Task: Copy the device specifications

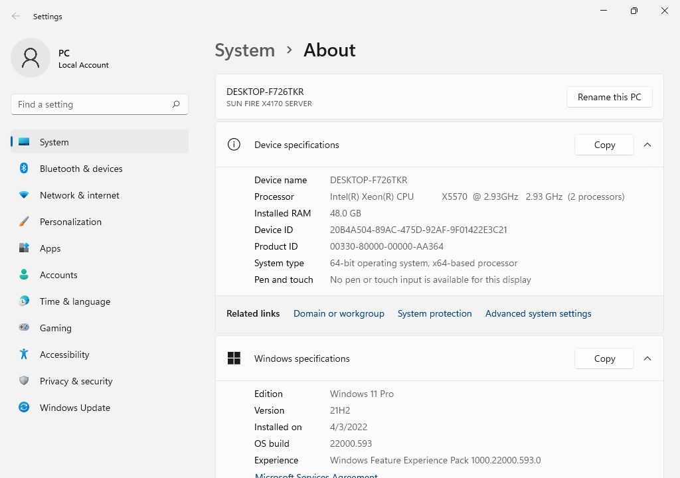Action: tap(604, 145)
